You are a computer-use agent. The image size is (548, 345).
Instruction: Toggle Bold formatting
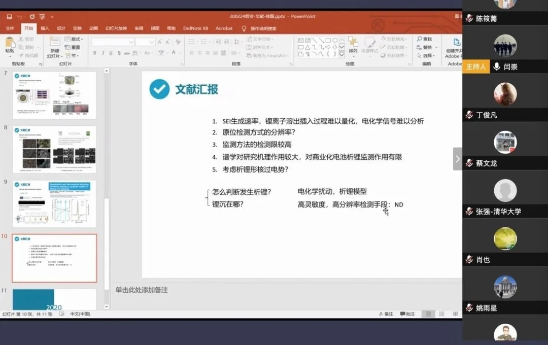pos(95,53)
